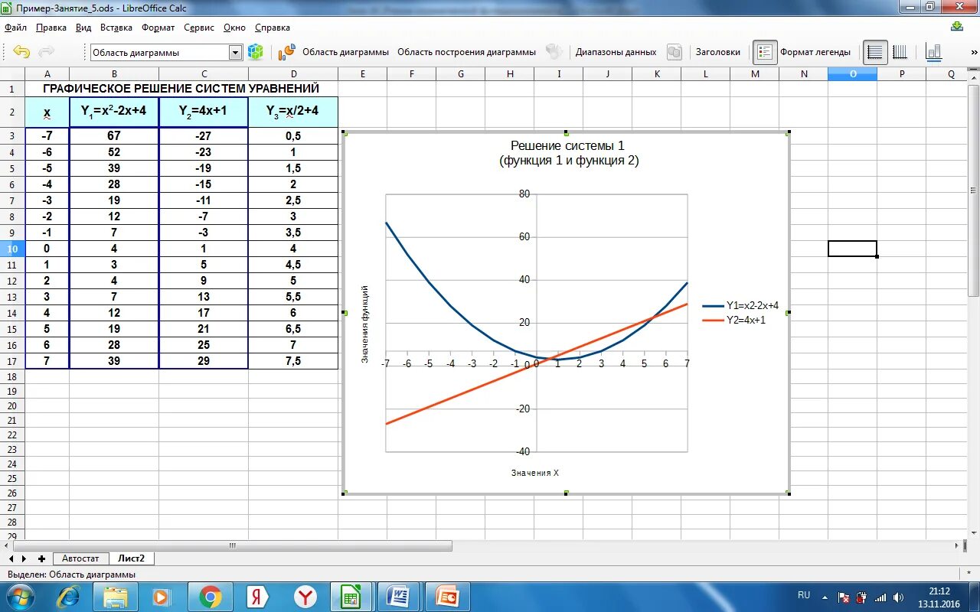Switch to LibreOffice Calc taskbar icon

[x=352, y=596]
